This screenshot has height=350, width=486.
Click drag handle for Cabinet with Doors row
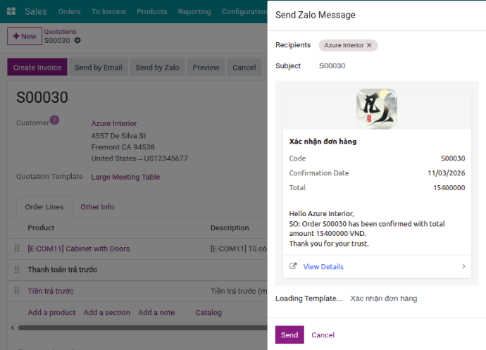pyautogui.click(x=16, y=249)
